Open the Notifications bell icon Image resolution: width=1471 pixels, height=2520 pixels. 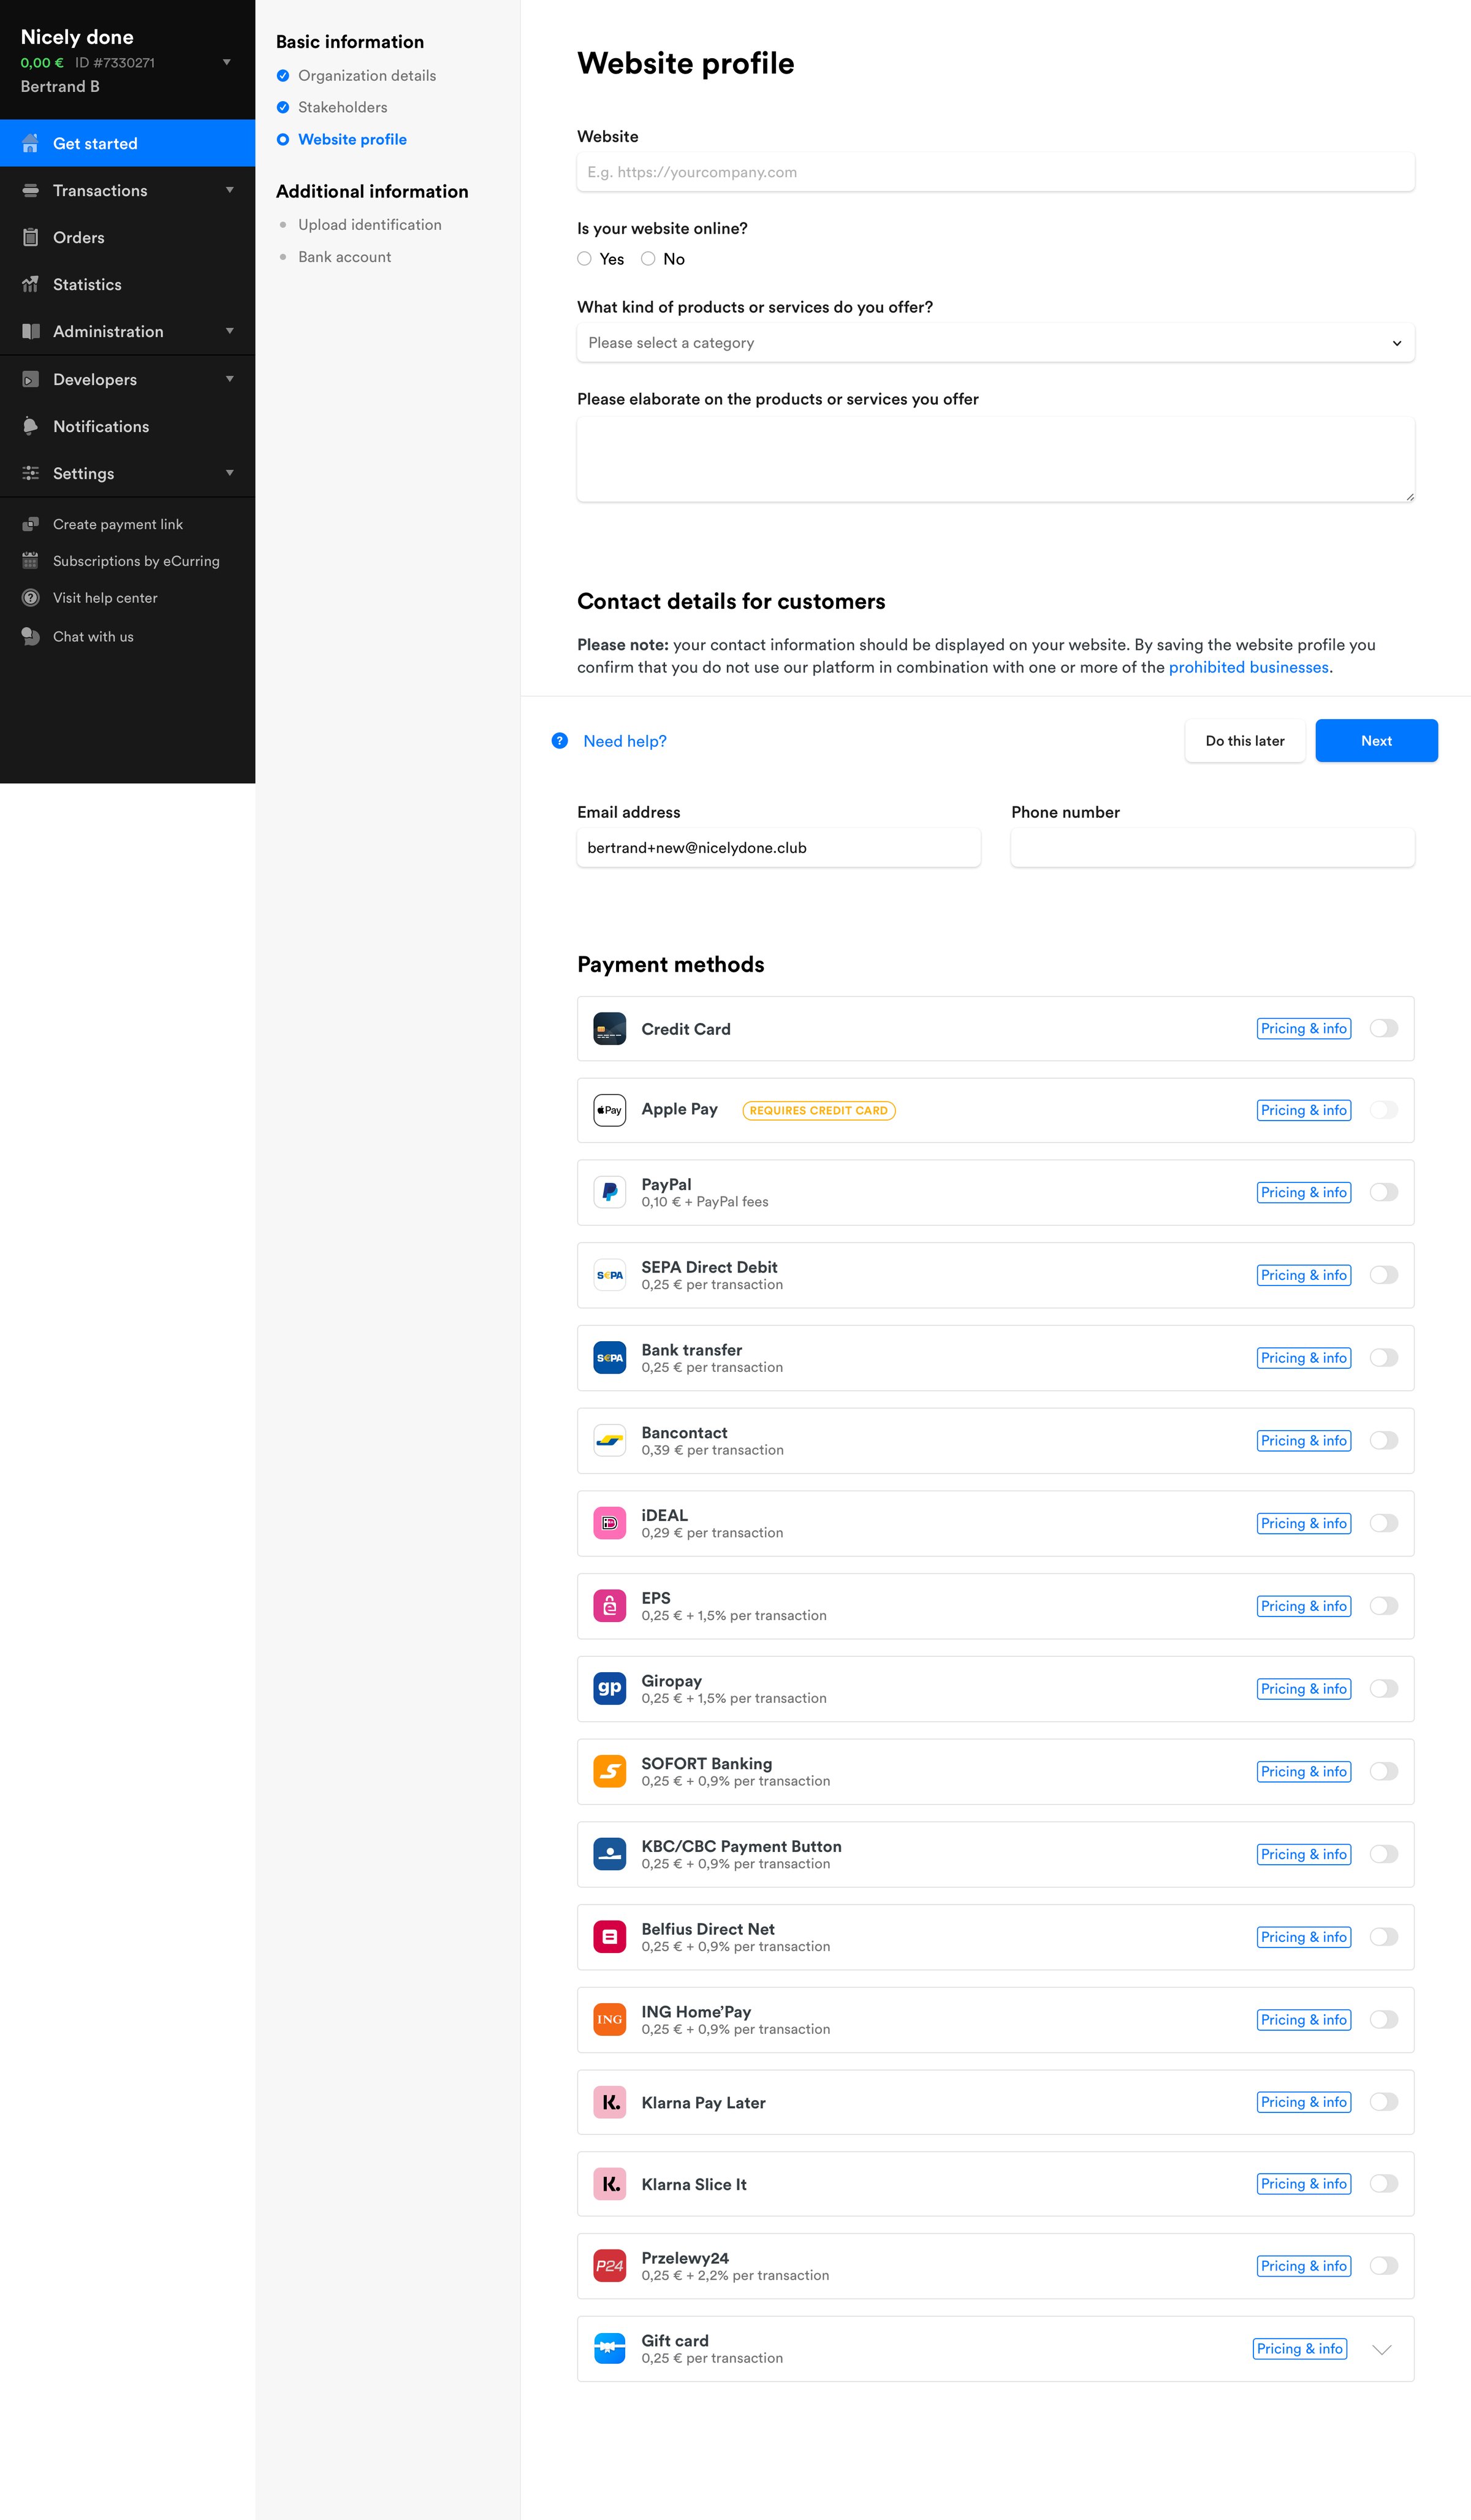coord(31,426)
